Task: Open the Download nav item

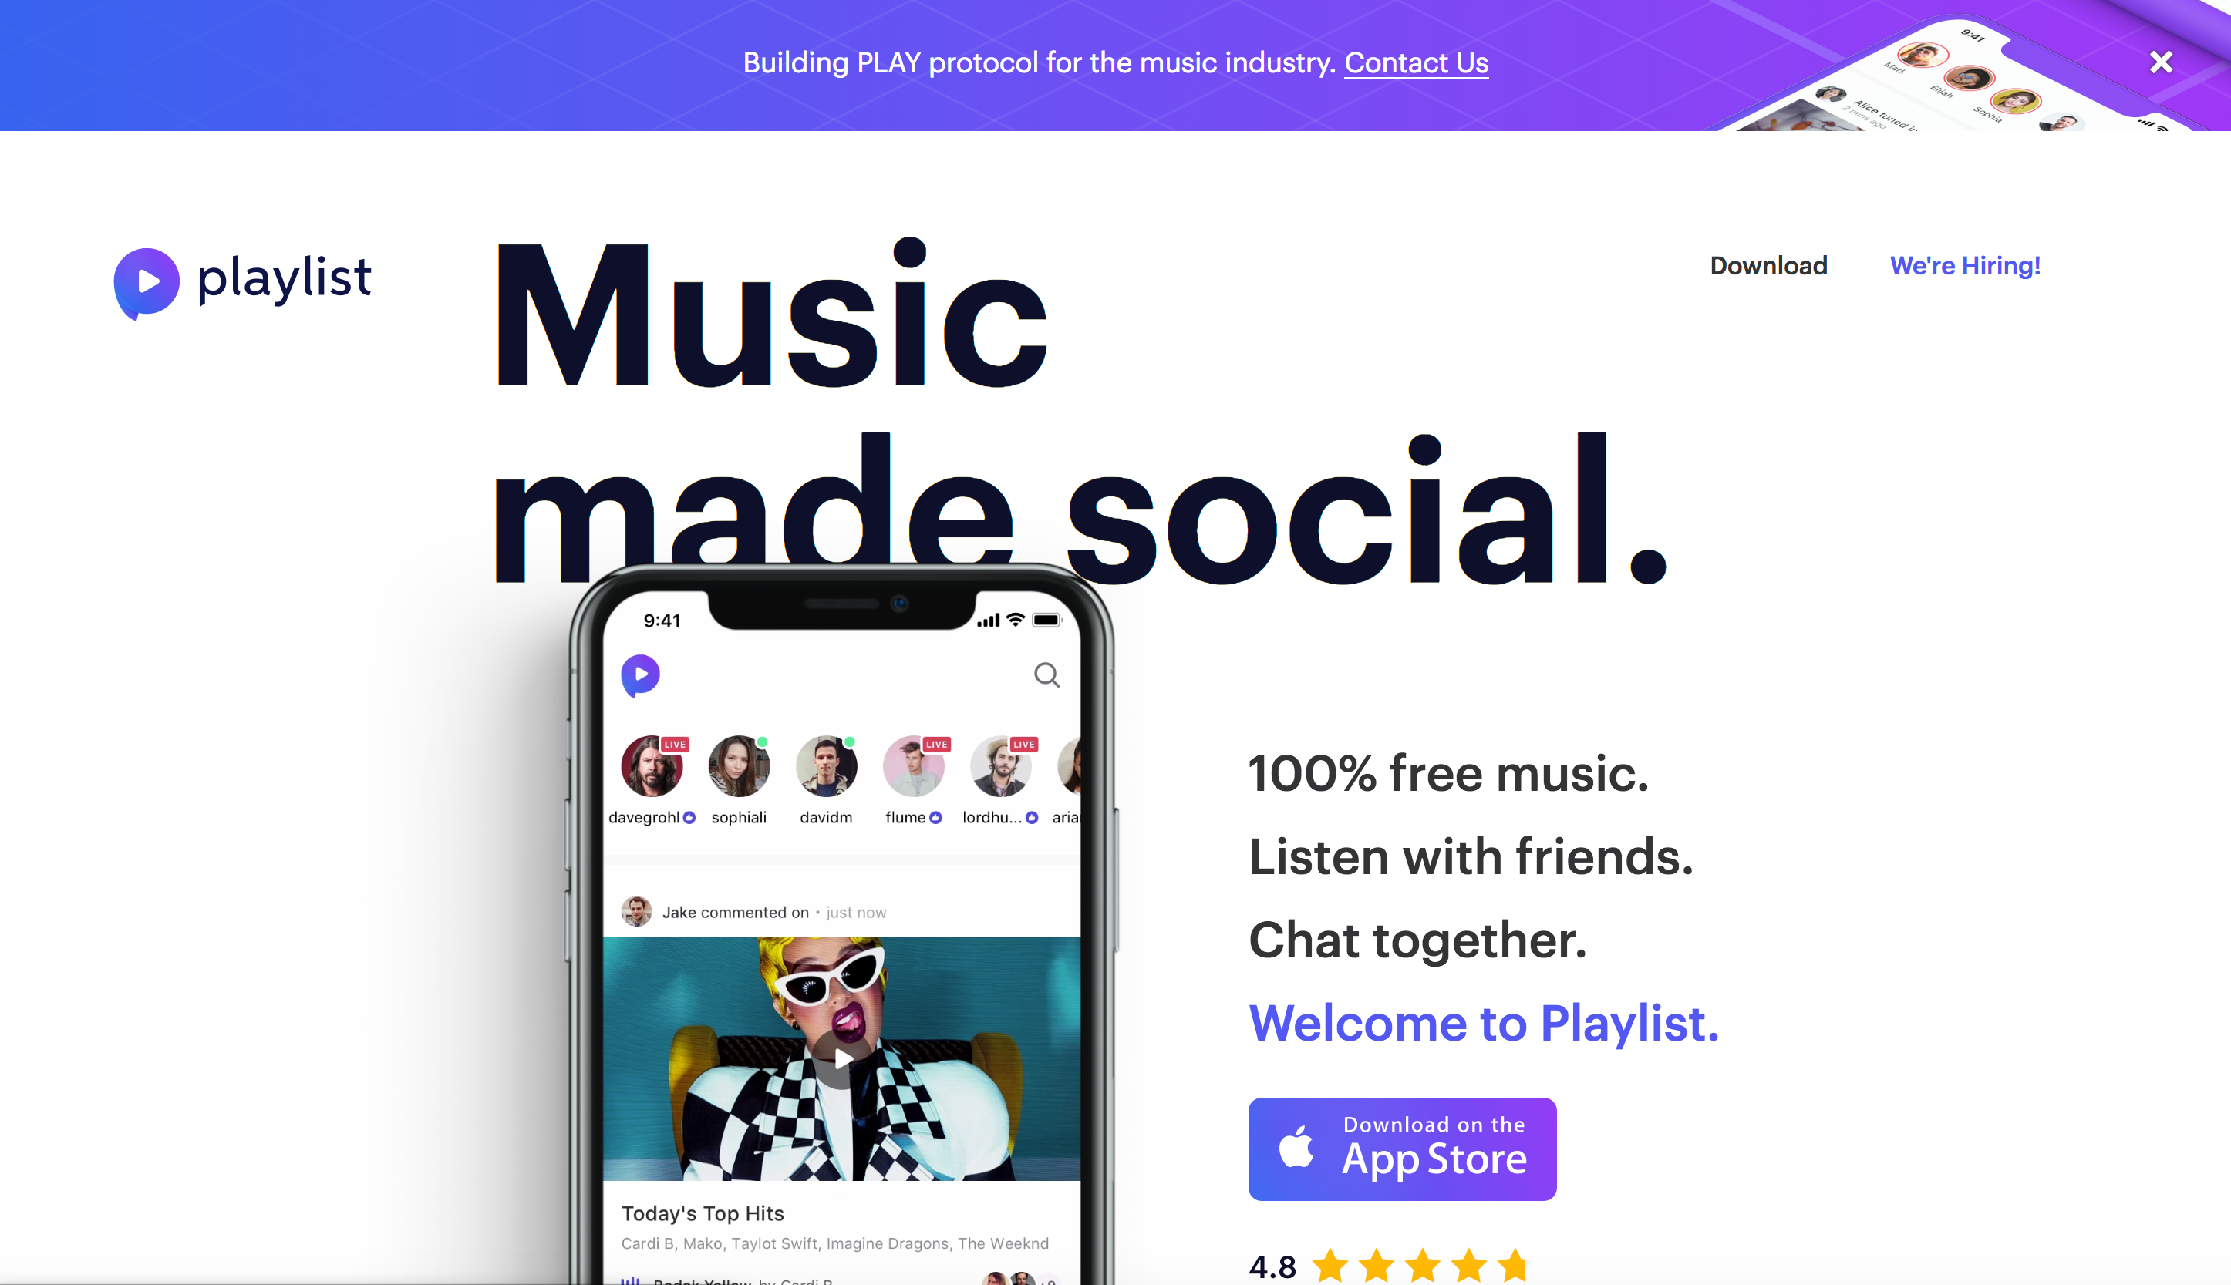Action: tap(1768, 266)
